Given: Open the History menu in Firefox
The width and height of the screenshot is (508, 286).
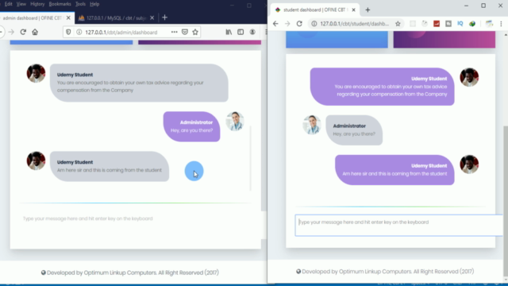Looking at the screenshot, I should point(37,4).
